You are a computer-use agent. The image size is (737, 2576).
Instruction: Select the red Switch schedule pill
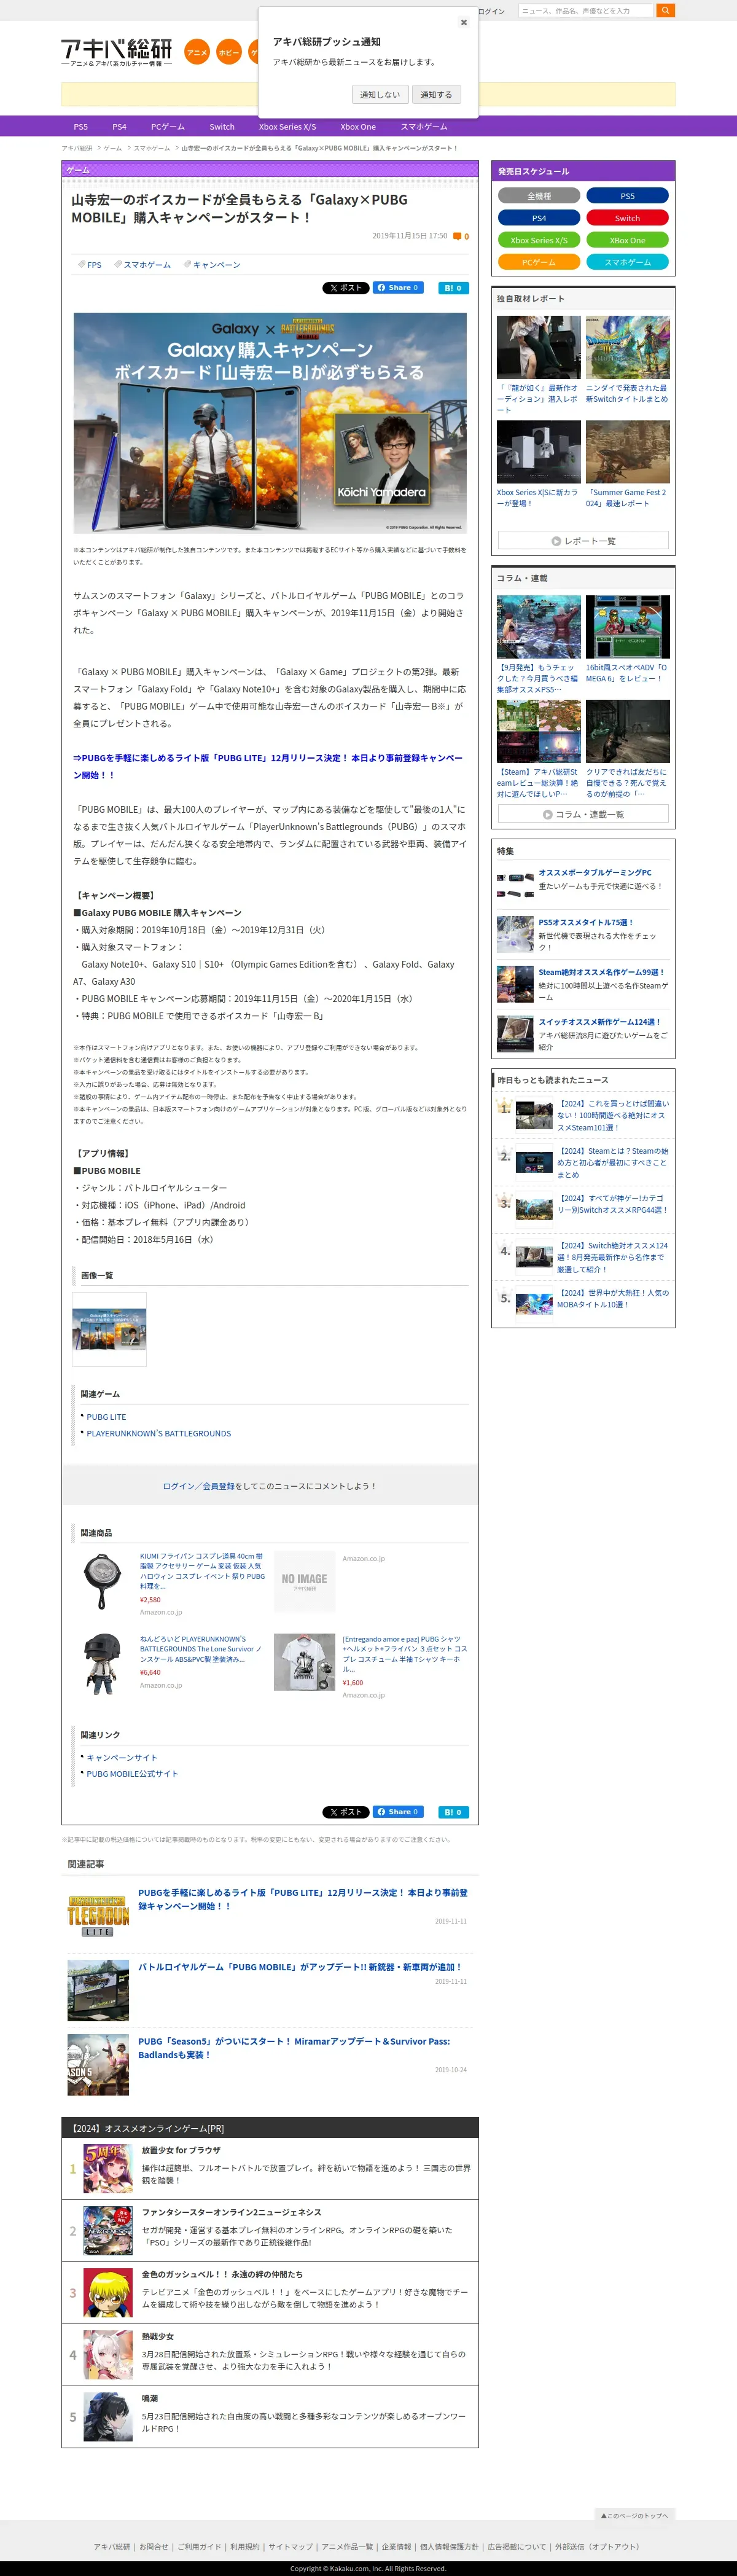click(x=627, y=218)
